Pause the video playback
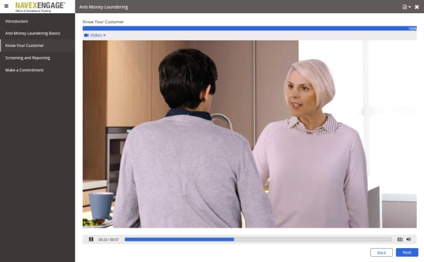 [91, 240]
